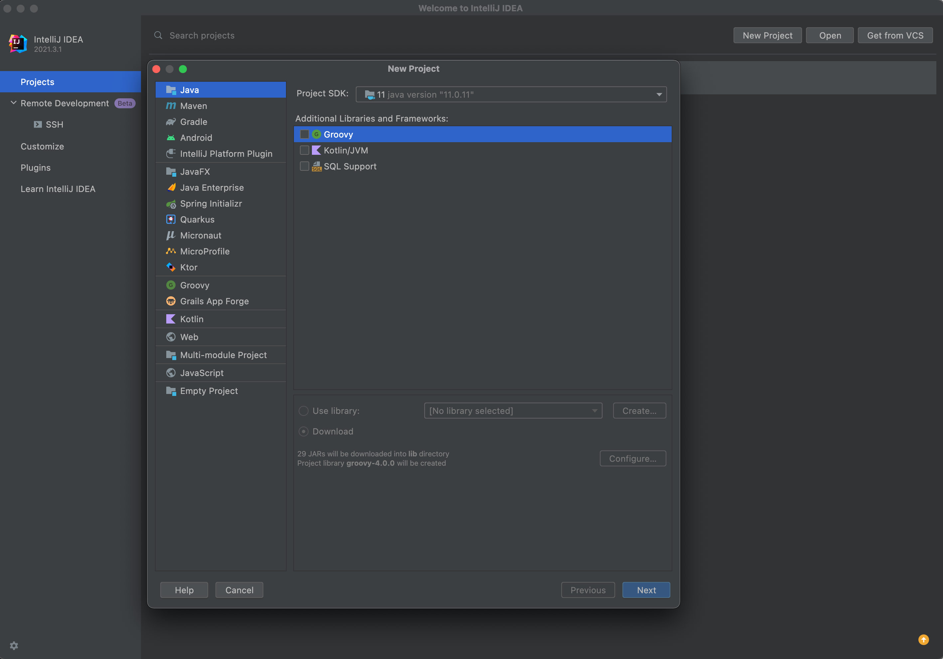Image resolution: width=943 pixels, height=659 pixels.
Task: Select the Spring Initializr icon
Action: [171, 204]
